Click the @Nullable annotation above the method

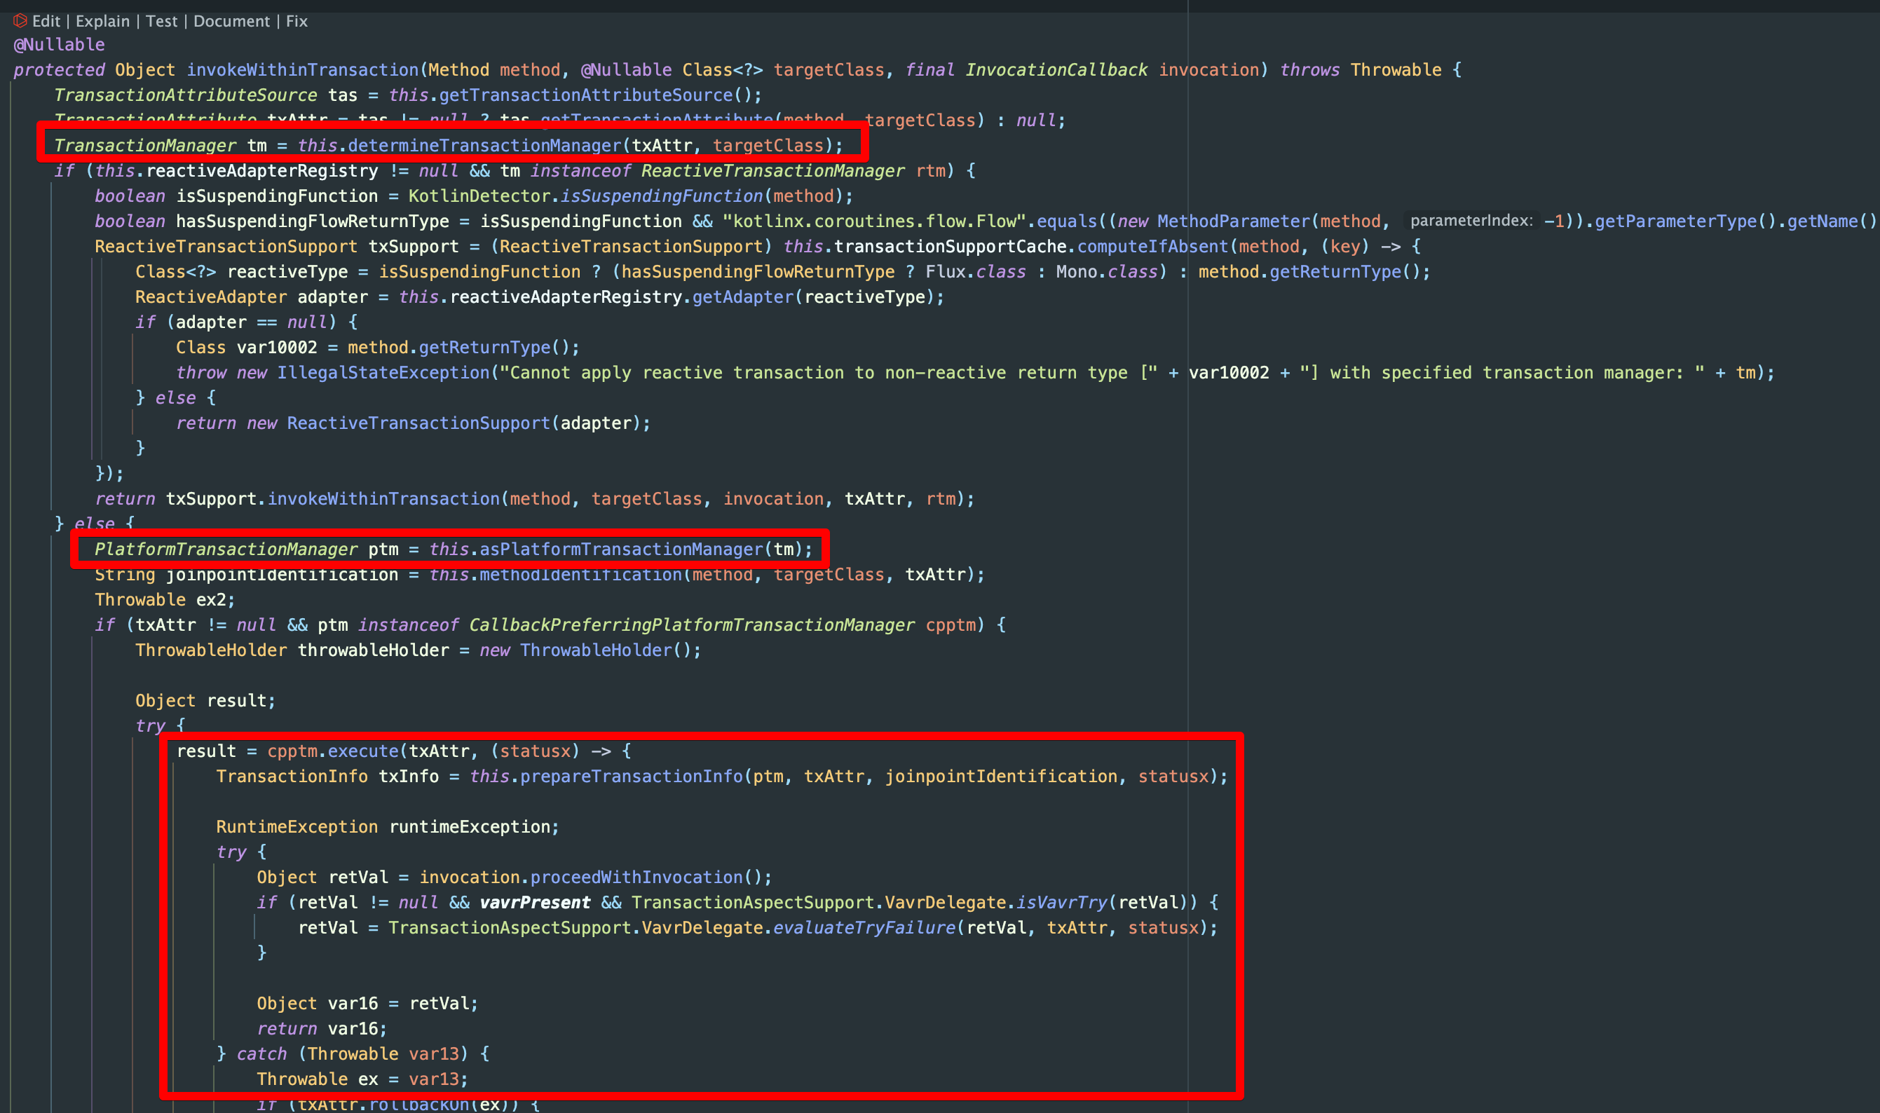[x=60, y=45]
